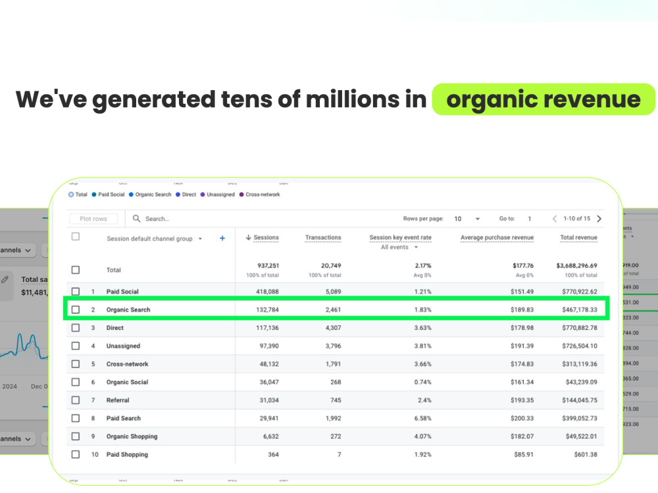Click the organic revenue green highlight heading
Screen dimensions: 658x493
pos(544,99)
